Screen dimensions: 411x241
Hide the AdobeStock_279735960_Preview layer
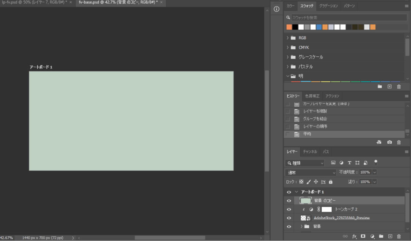click(289, 218)
